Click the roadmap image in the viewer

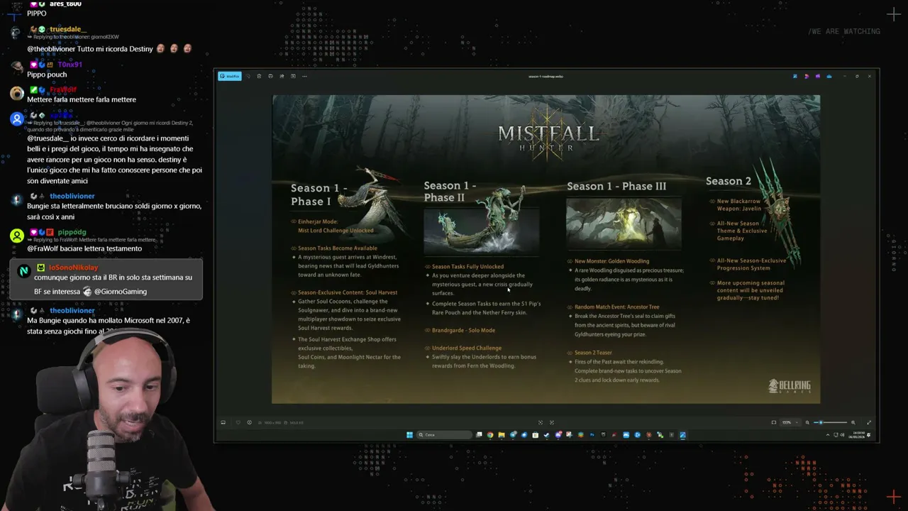(546, 249)
